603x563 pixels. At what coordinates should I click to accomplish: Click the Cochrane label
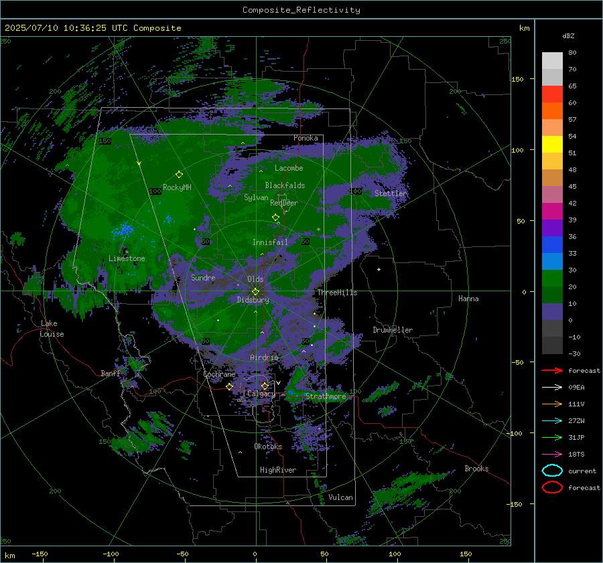point(219,374)
